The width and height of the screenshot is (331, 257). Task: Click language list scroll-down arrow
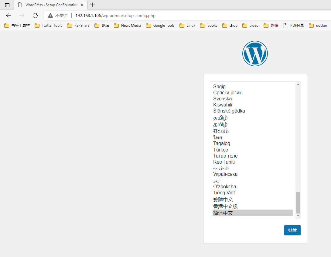coord(298,216)
